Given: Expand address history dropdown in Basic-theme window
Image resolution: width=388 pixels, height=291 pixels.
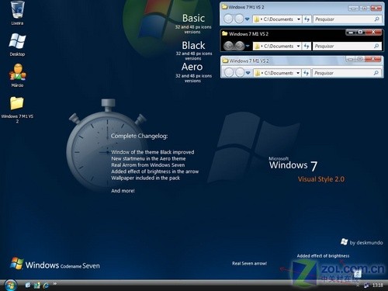Looking at the screenshot, I should click(x=299, y=19).
